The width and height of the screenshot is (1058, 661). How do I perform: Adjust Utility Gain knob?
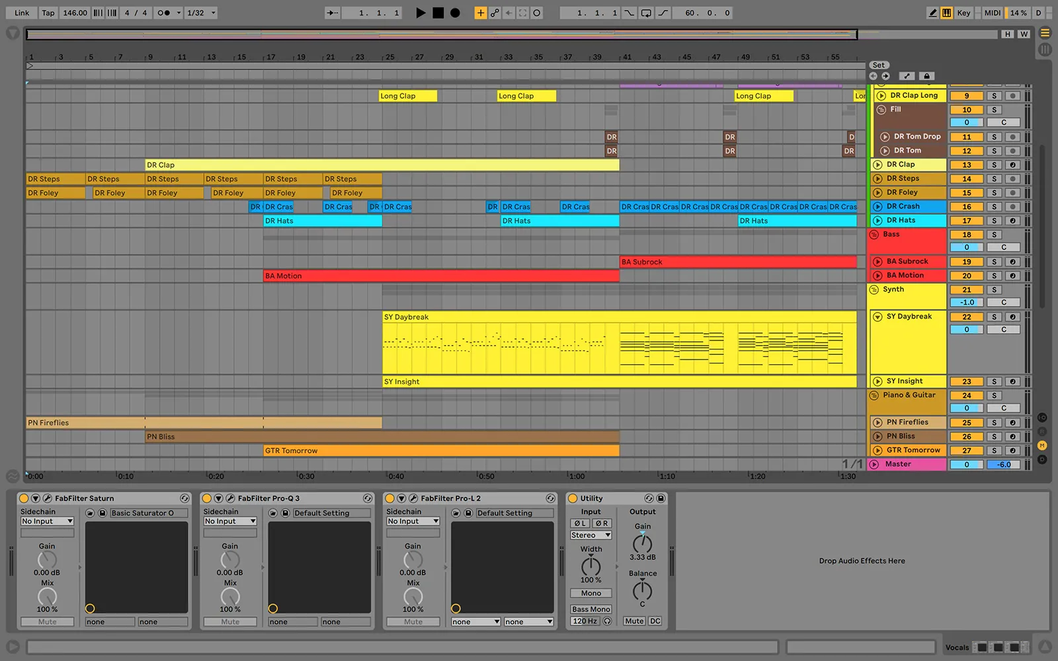[642, 543]
